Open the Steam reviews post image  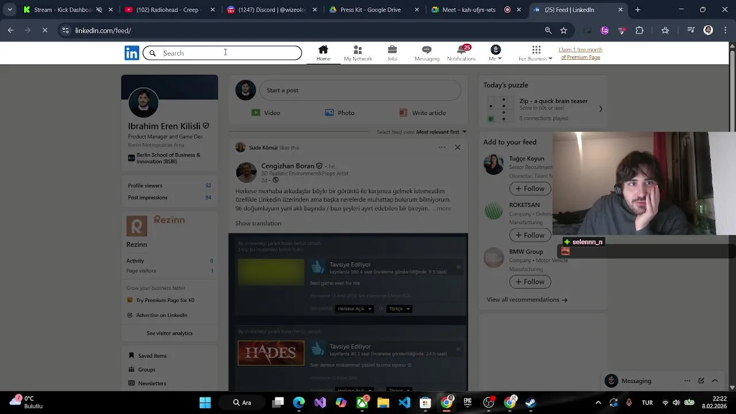(x=348, y=312)
